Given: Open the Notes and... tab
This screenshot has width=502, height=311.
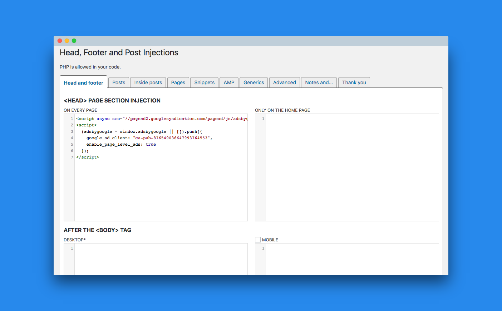Looking at the screenshot, I should pyautogui.click(x=319, y=82).
